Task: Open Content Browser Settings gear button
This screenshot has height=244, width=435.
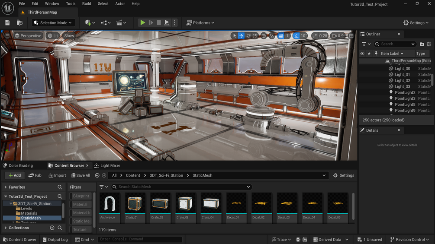Action: 343,175
